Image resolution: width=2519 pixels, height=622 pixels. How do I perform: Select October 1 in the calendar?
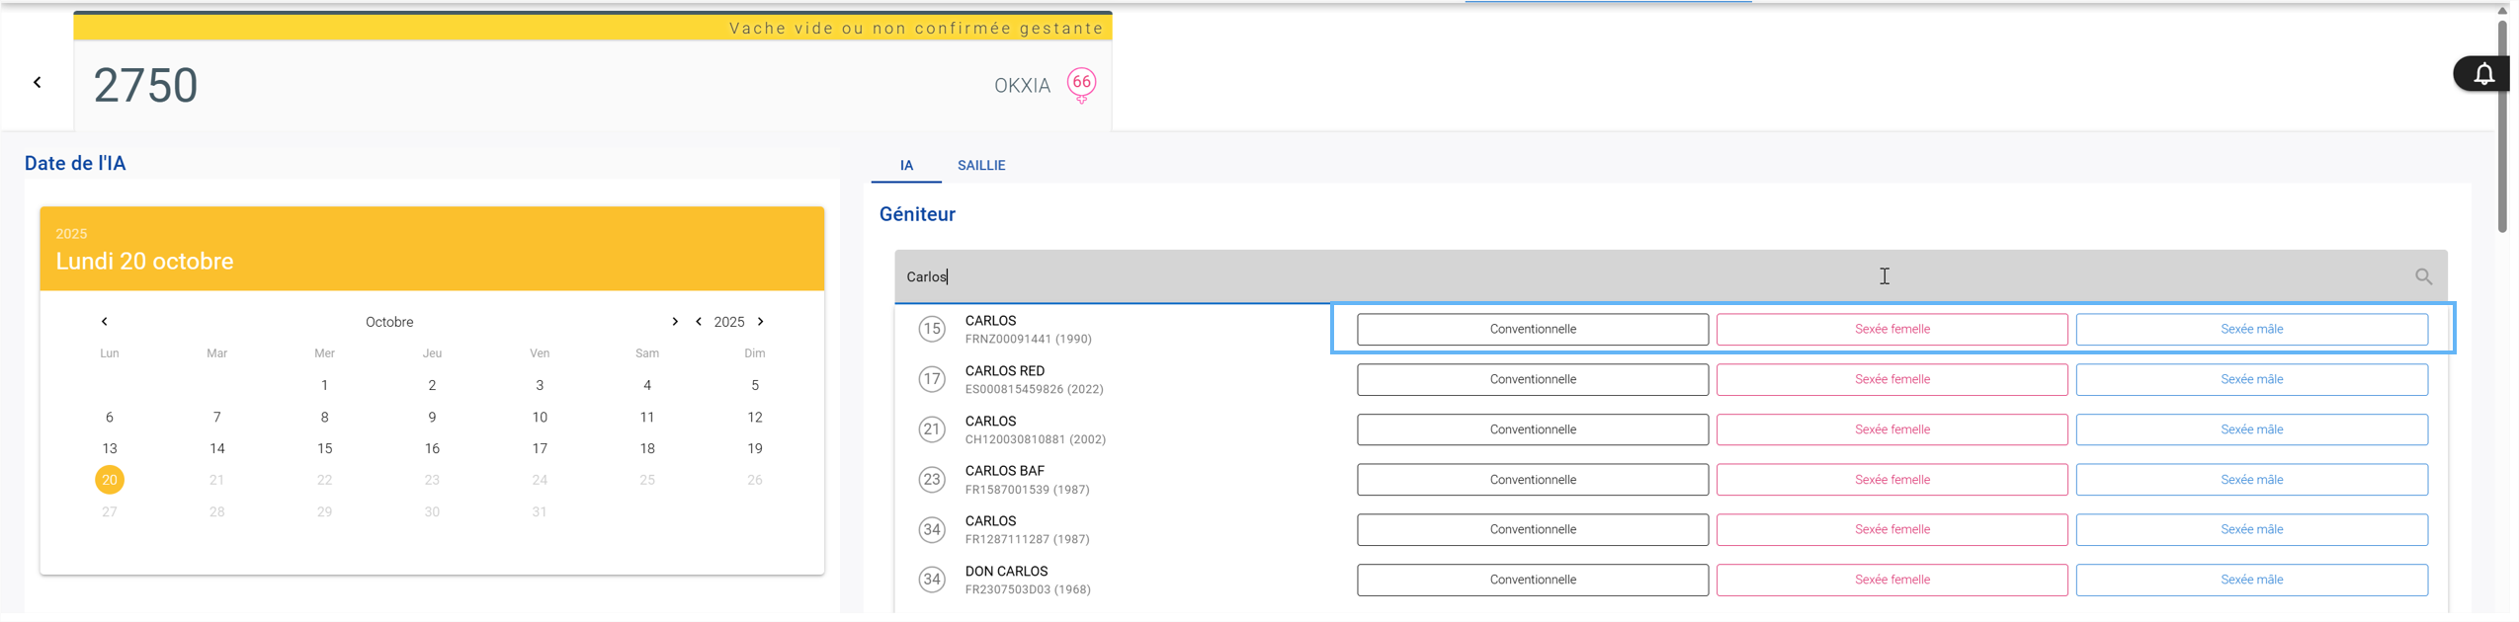[x=324, y=386]
